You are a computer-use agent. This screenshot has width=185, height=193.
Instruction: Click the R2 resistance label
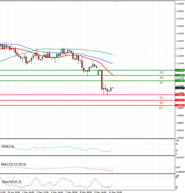coord(162,78)
